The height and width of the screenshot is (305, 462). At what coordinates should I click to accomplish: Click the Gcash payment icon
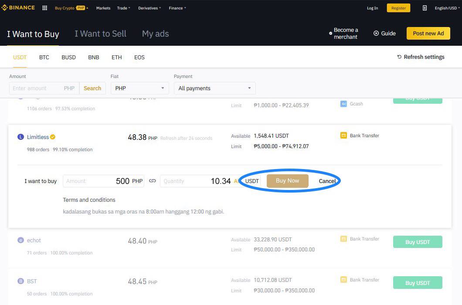click(343, 104)
